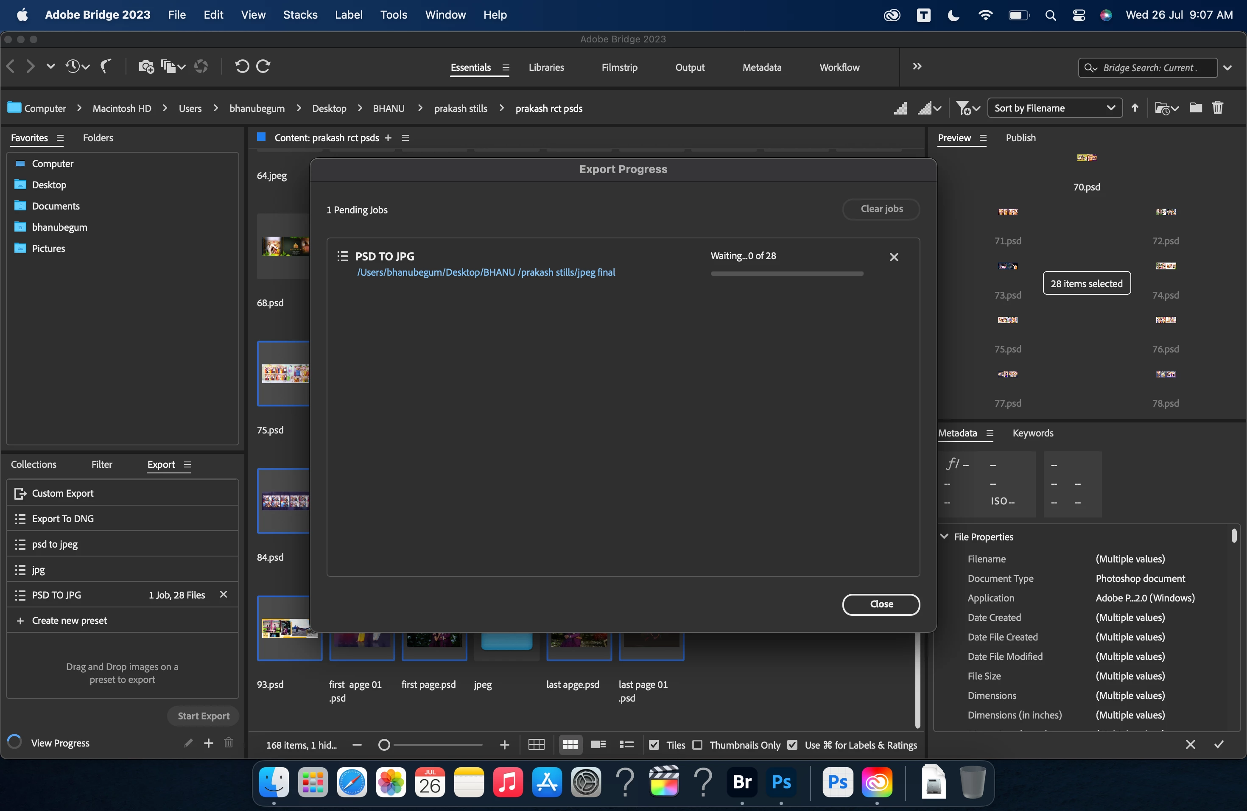Expand the hidden workspaces chevron

click(x=917, y=67)
